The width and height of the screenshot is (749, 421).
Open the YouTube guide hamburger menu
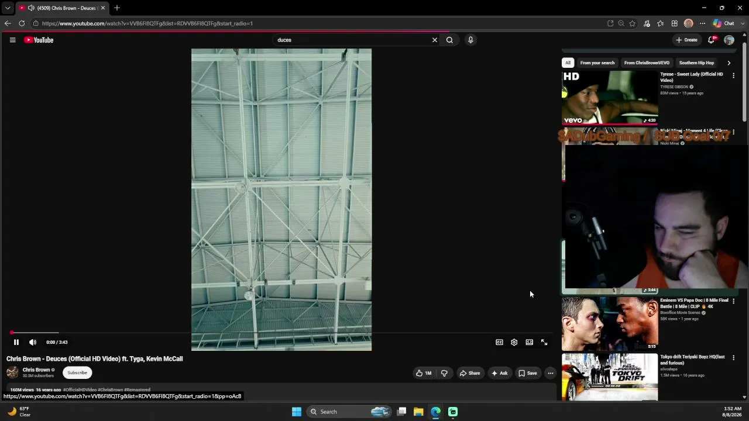[x=12, y=40]
